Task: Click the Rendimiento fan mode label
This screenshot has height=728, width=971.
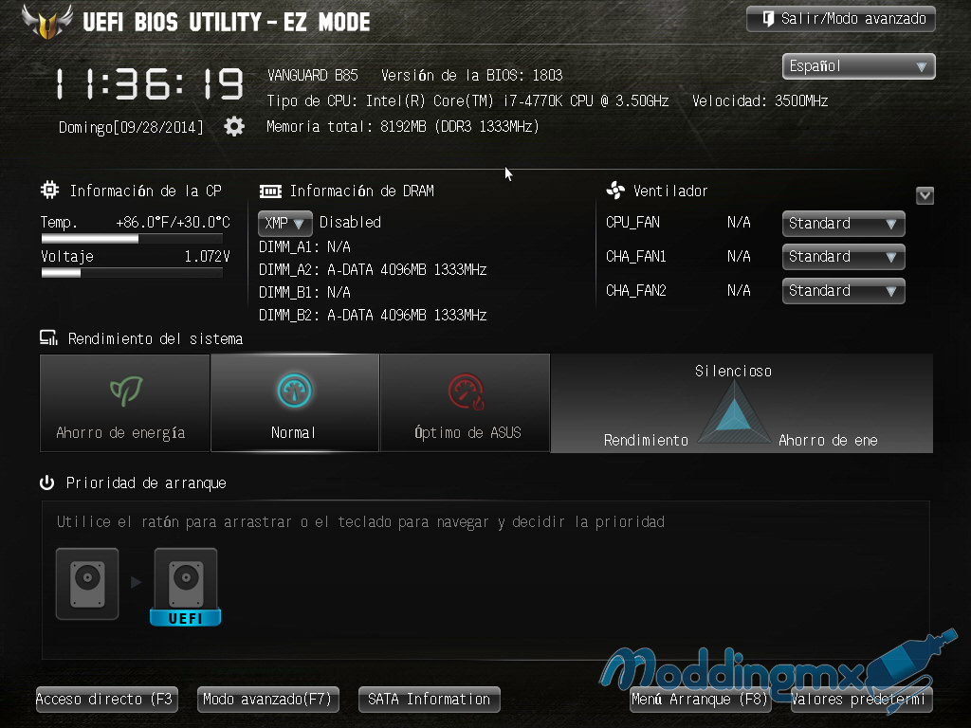Action: [x=646, y=440]
